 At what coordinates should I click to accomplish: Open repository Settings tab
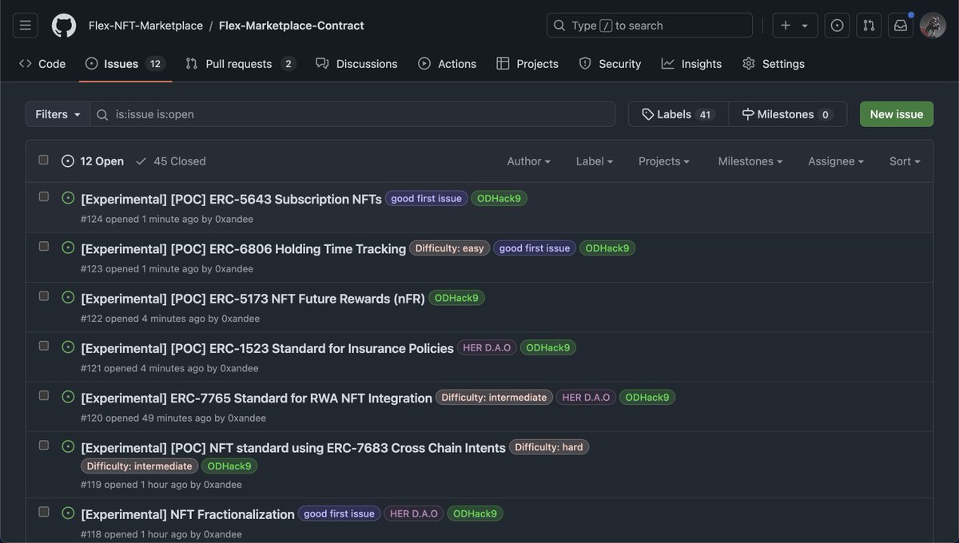click(773, 64)
